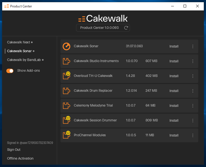
Task: Click the Cakewalk Sonar product icon
Action: click(66, 46)
